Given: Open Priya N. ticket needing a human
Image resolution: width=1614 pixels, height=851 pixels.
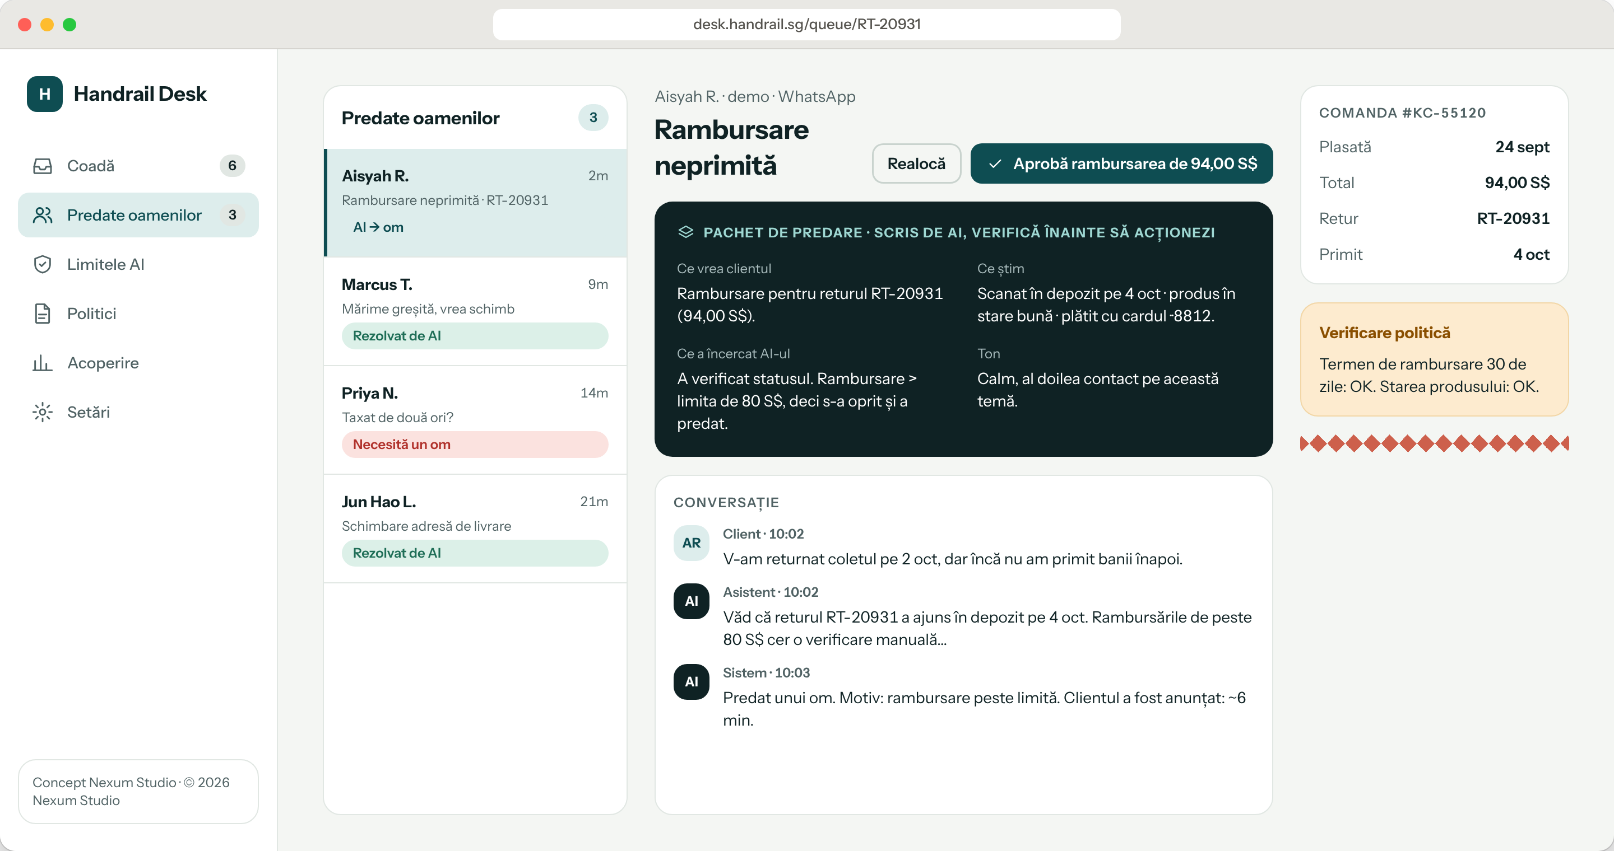Looking at the screenshot, I should pyautogui.click(x=475, y=420).
